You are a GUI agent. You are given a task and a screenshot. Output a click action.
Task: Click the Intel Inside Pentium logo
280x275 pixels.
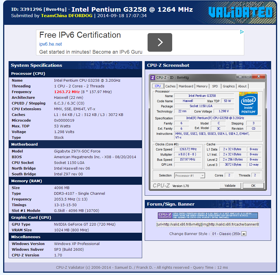coord(248,103)
